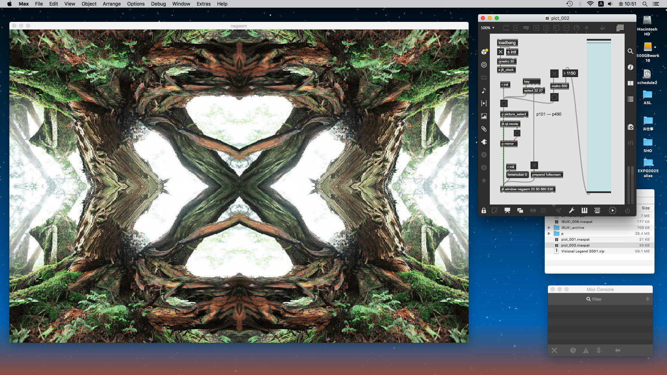Open the inspector info icon

(630, 67)
